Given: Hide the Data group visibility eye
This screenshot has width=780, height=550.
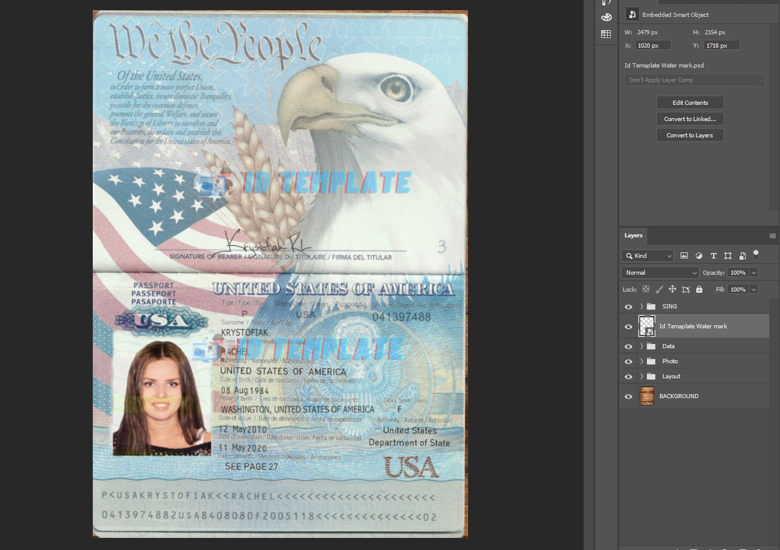Looking at the screenshot, I should pos(628,346).
